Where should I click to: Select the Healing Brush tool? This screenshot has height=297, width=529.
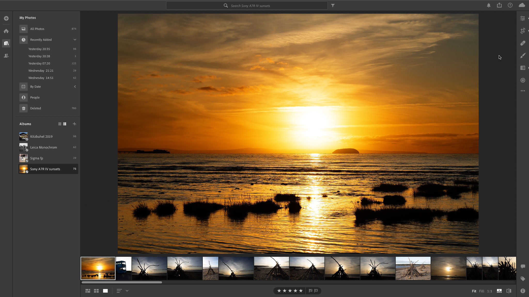523,43
